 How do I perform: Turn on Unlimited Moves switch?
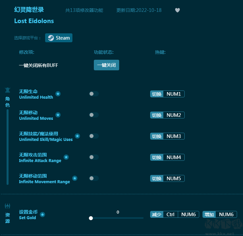pyautogui.click(x=94, y=115)
